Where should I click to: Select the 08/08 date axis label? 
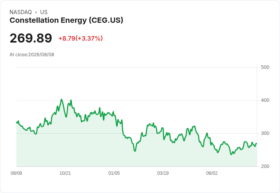coord(16,173)
